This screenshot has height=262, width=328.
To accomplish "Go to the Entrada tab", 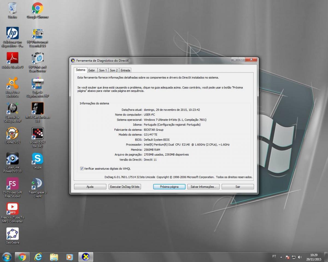I will click(x=125, y=70).
